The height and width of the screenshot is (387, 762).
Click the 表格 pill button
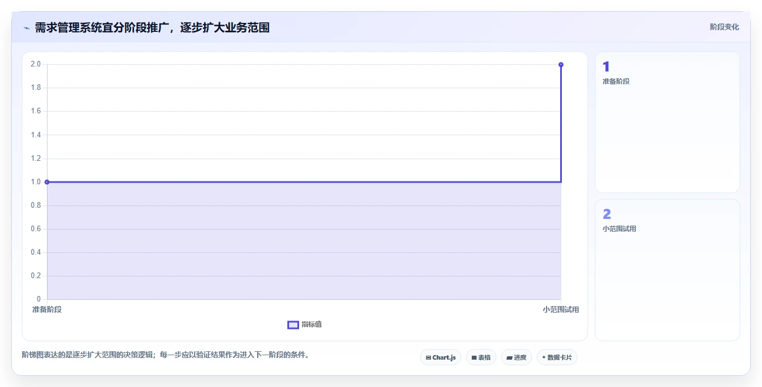coord(481,357)
